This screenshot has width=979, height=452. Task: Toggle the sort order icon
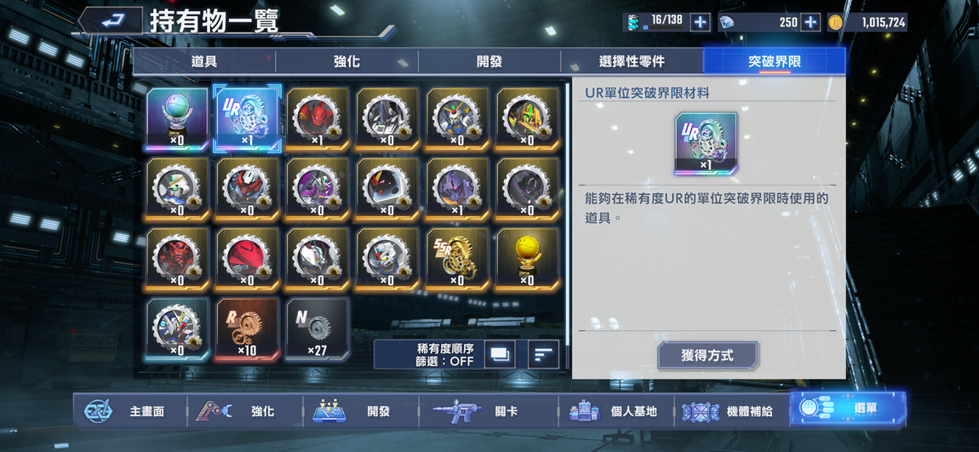(543, 355)
